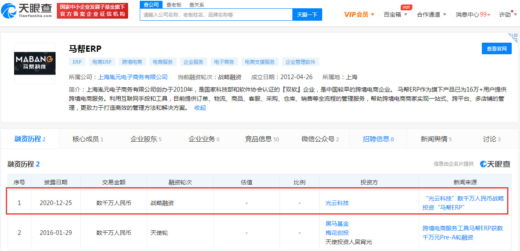The height and width of the screenshot is (251, 520).
Task: Open news about 光云科技 strategic investment
Action: [x=463, y=203]
